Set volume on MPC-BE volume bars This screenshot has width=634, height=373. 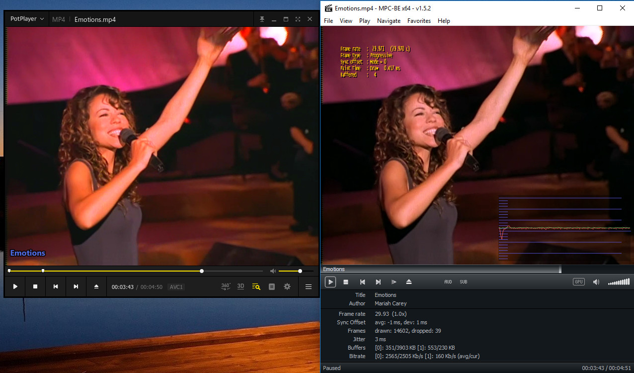point(619,282)
